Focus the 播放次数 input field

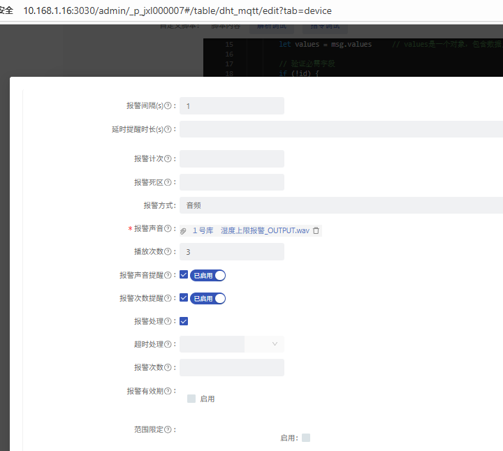point(232,251)
